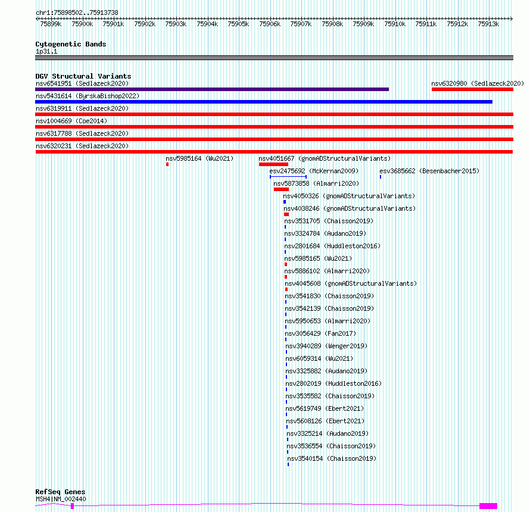The width and height of the screenshot is (530, 512).
Task: Select the dark purple nsv6541951 variant bar
Action: click(212, 89)
